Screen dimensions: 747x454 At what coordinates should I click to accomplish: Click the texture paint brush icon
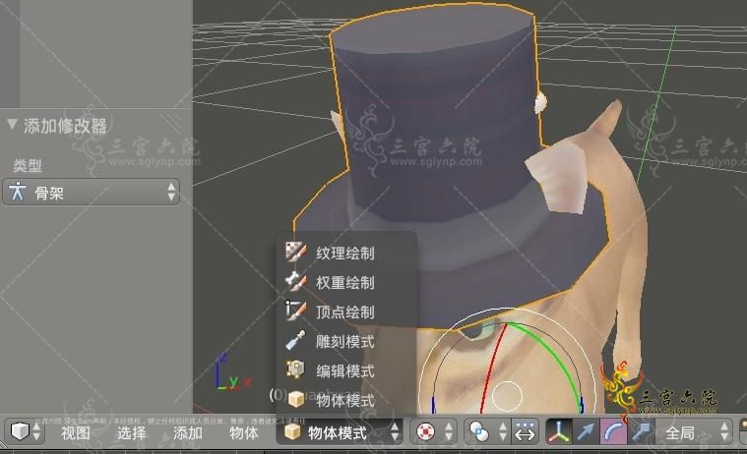pyautogui.click(x=296, y=252)
